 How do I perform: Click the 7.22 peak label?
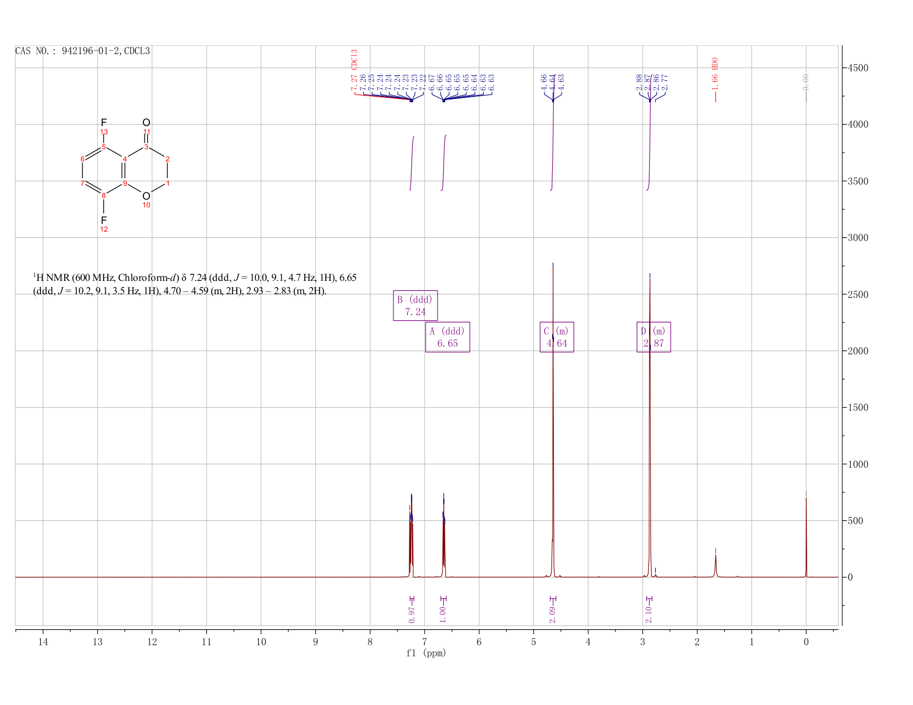423,82
